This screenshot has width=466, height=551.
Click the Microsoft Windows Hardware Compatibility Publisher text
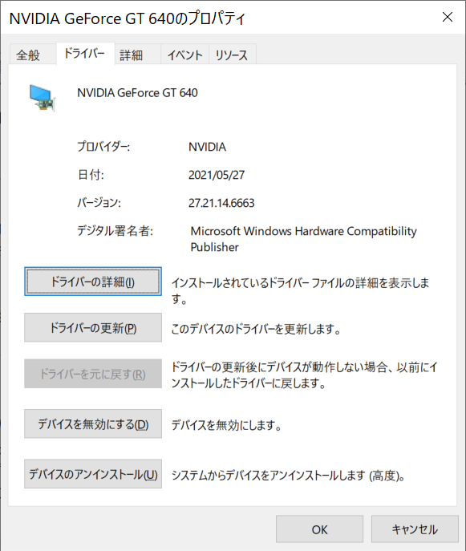click(x=304, y=239)
